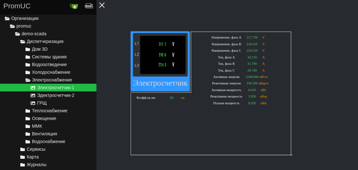Open the Gitea teacup icon

(74, 6)
